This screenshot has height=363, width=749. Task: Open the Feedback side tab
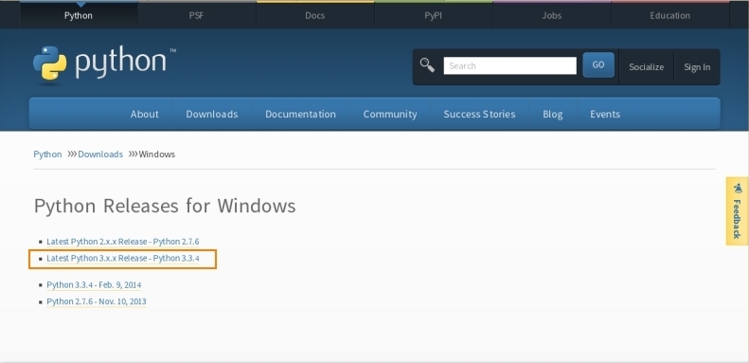(737, 211)
